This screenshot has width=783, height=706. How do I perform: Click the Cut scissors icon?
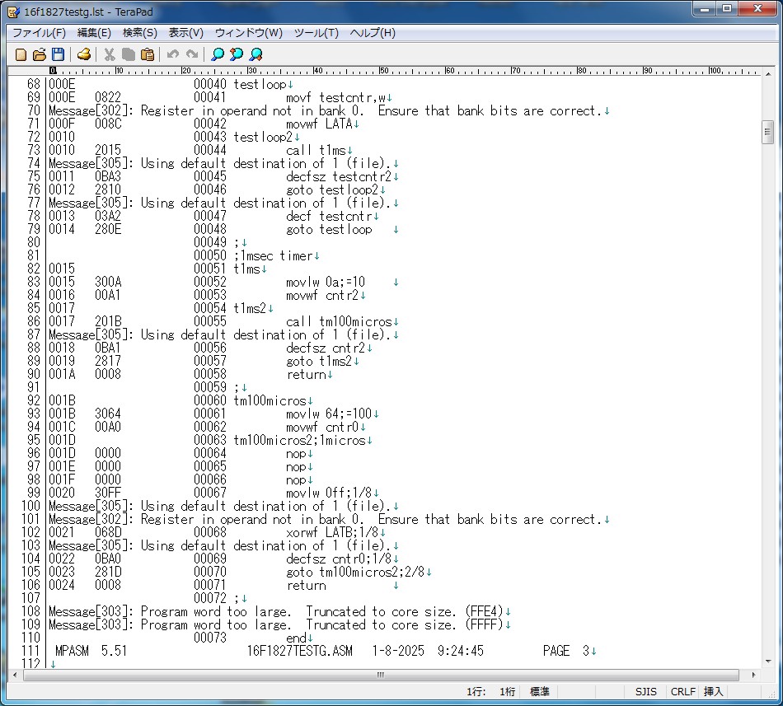pyautogui.click(x=110, y=54)
